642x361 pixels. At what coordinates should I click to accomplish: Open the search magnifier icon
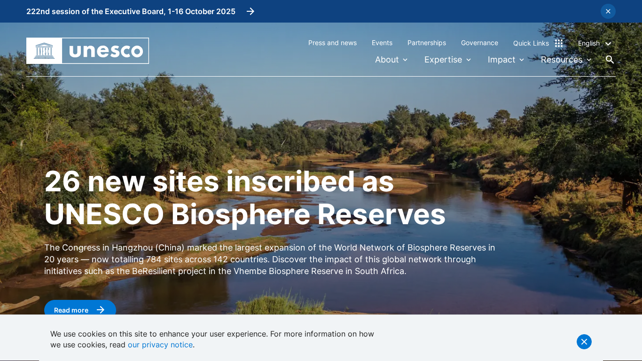click(x=610, y=60)
